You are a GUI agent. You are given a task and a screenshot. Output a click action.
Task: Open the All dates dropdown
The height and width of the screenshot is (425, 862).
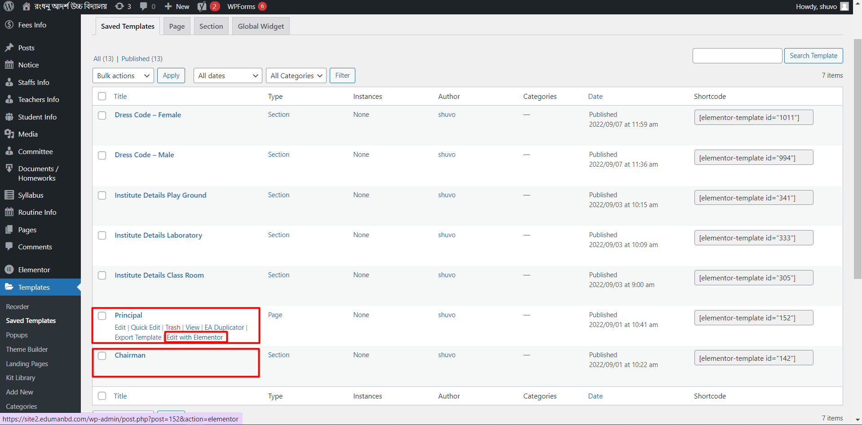pos(228,75)
